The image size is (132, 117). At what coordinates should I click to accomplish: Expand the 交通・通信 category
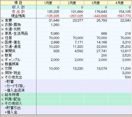click(x=2, y=47)
